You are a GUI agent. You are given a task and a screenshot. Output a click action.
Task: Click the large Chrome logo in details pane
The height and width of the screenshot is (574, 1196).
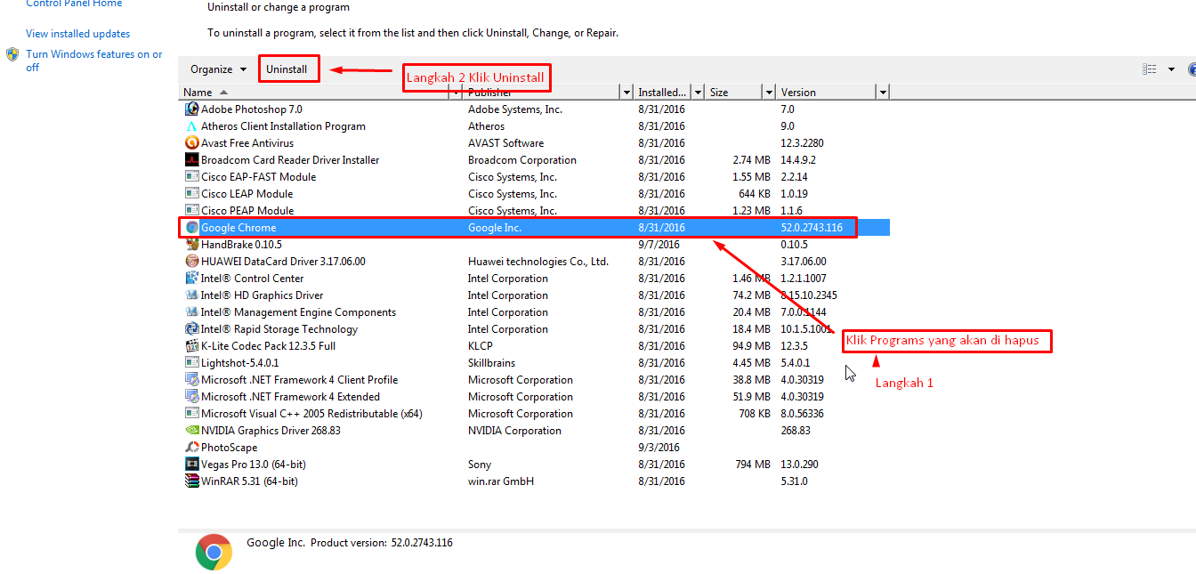pos(214,552)
